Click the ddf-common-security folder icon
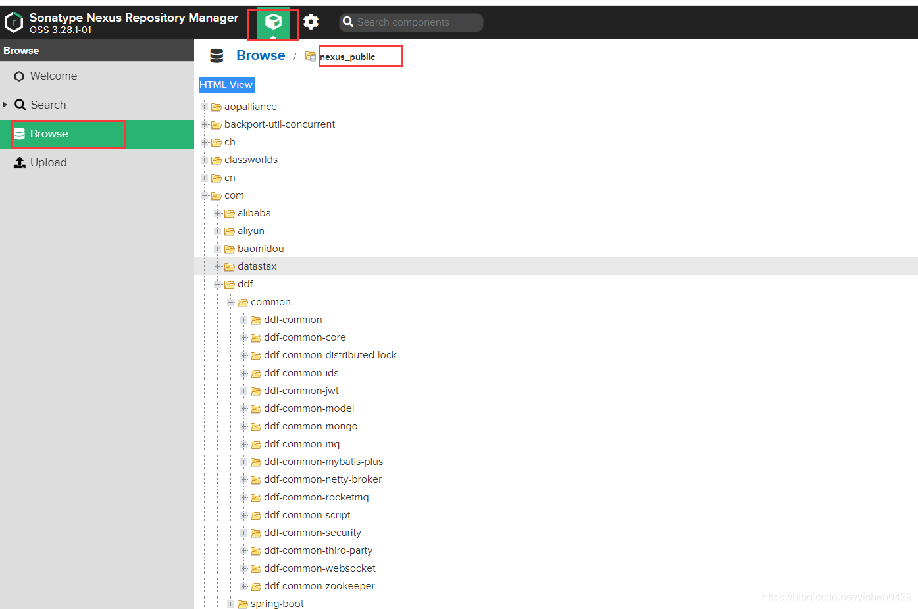 tap(256, 533)
